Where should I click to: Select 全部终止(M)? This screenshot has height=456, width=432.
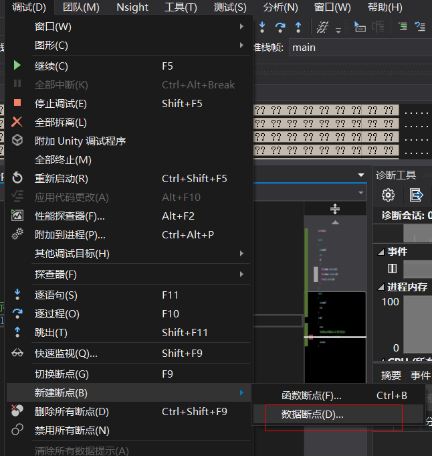(128, 160)
